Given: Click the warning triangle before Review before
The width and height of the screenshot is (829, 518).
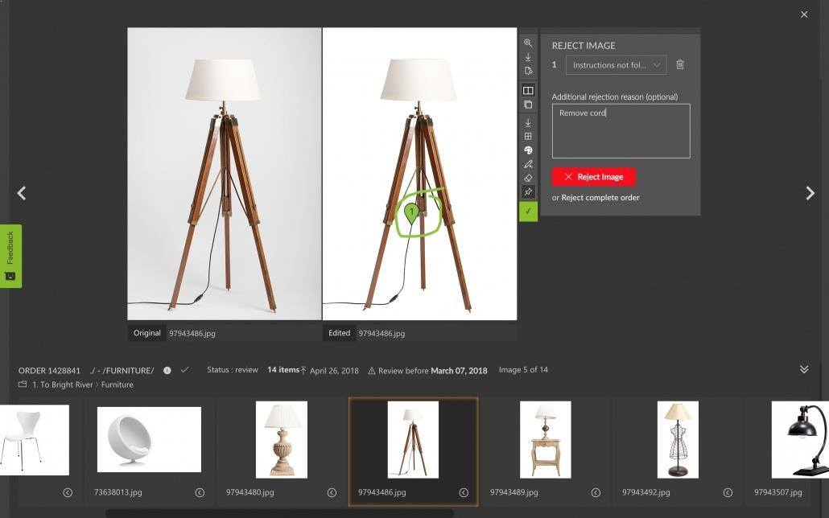Looking at the screenshot, I should point(372,371).
